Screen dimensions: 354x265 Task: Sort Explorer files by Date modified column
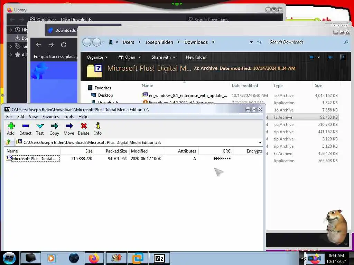click(x=245, y=86)
